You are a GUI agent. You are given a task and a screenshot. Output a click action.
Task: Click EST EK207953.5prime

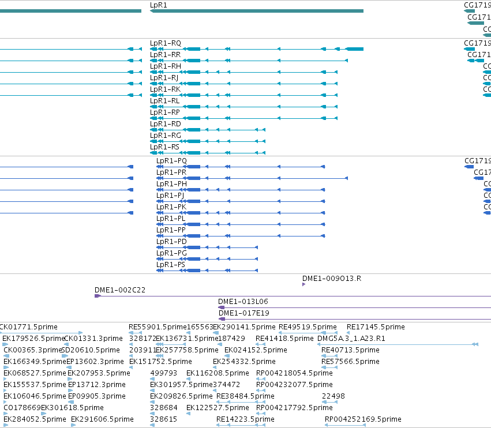[x=99, y=373]
